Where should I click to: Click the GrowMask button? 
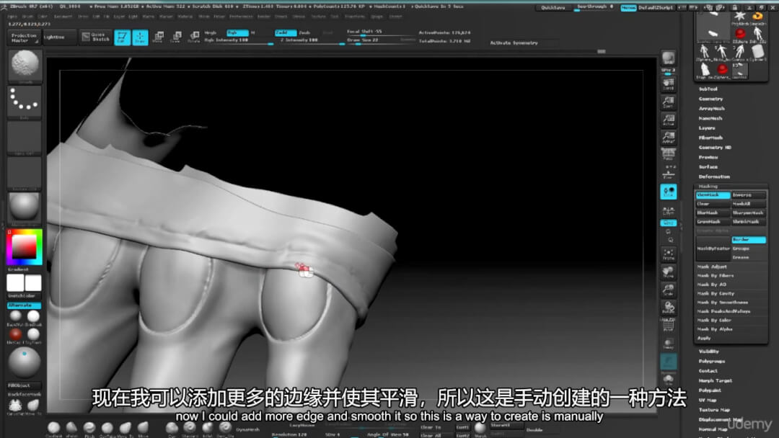pos(713,222)
